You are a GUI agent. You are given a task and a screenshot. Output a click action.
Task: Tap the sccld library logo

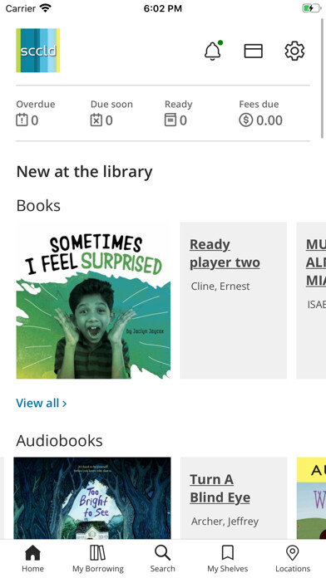pos(38,50)
